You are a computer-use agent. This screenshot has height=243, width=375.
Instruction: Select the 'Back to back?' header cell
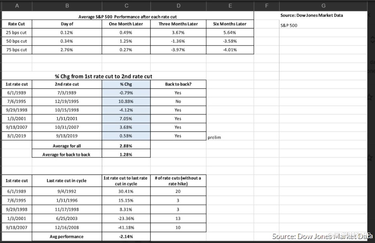pyautogui.click(x=178, y=84)
